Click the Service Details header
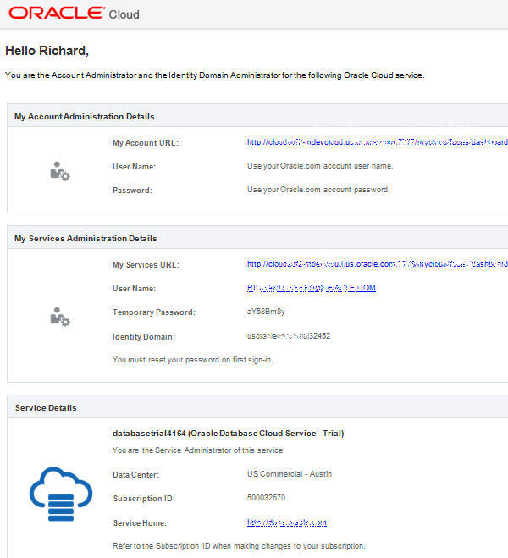This screenshot has height=558, width=508. (x=46, y=408)
